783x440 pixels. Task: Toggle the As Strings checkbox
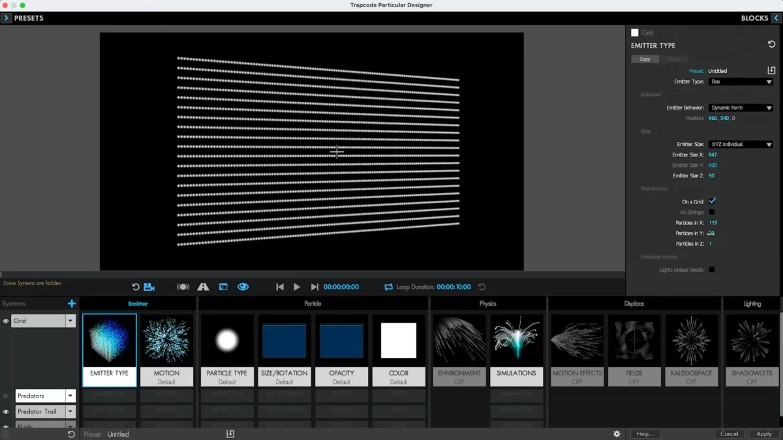(712, 212)
